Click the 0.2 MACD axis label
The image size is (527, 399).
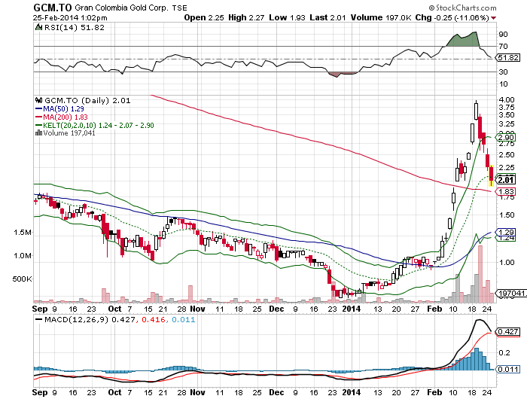[504, 352]
